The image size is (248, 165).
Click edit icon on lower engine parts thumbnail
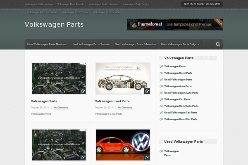83,158
